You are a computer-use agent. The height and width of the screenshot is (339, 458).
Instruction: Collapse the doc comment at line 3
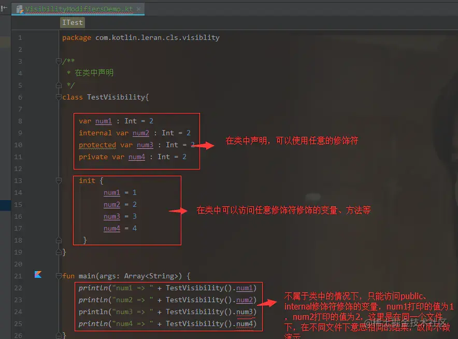point(59,61)
